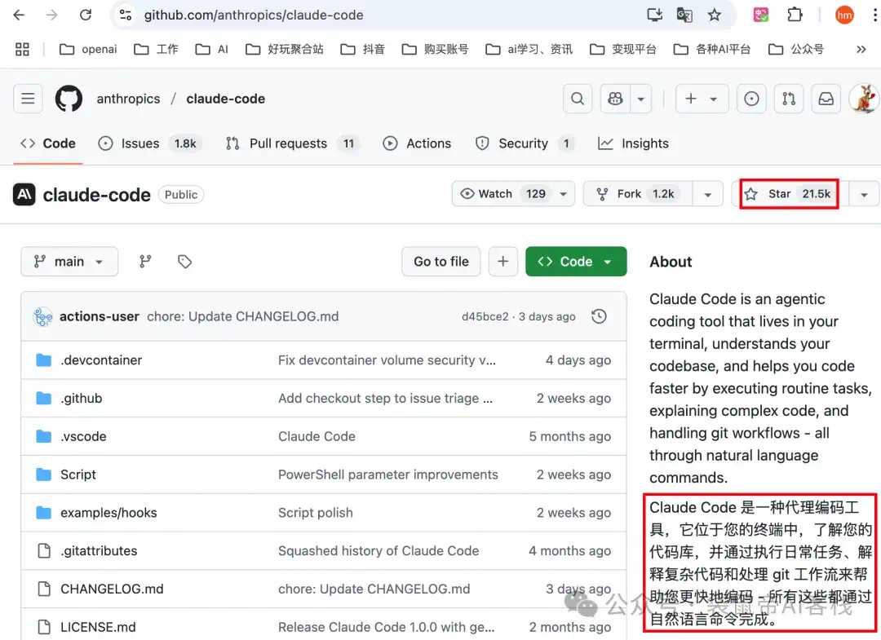This screenshot has height=640, width=881.
Task: Open the green Code clone dropdown
Action: tap(576, 262)
